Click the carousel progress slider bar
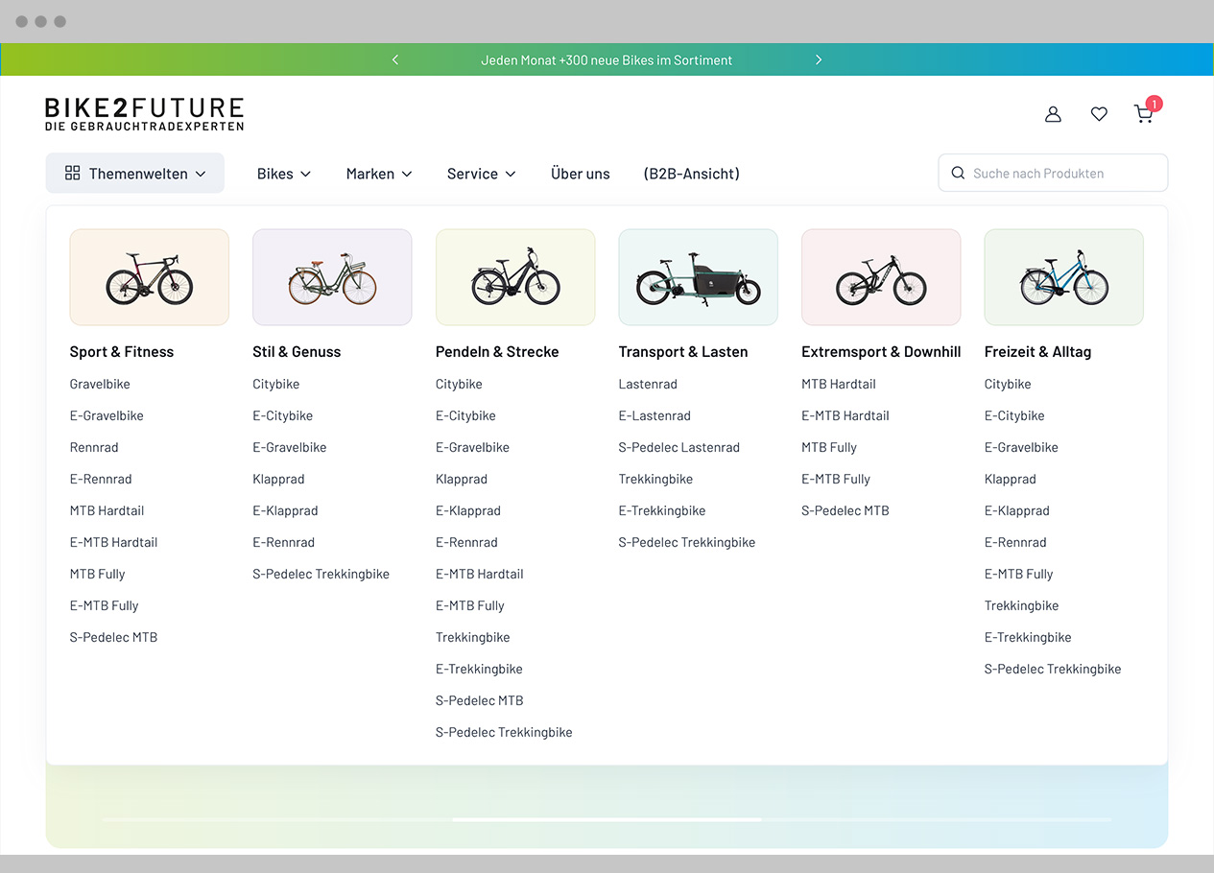 point(607,820)
